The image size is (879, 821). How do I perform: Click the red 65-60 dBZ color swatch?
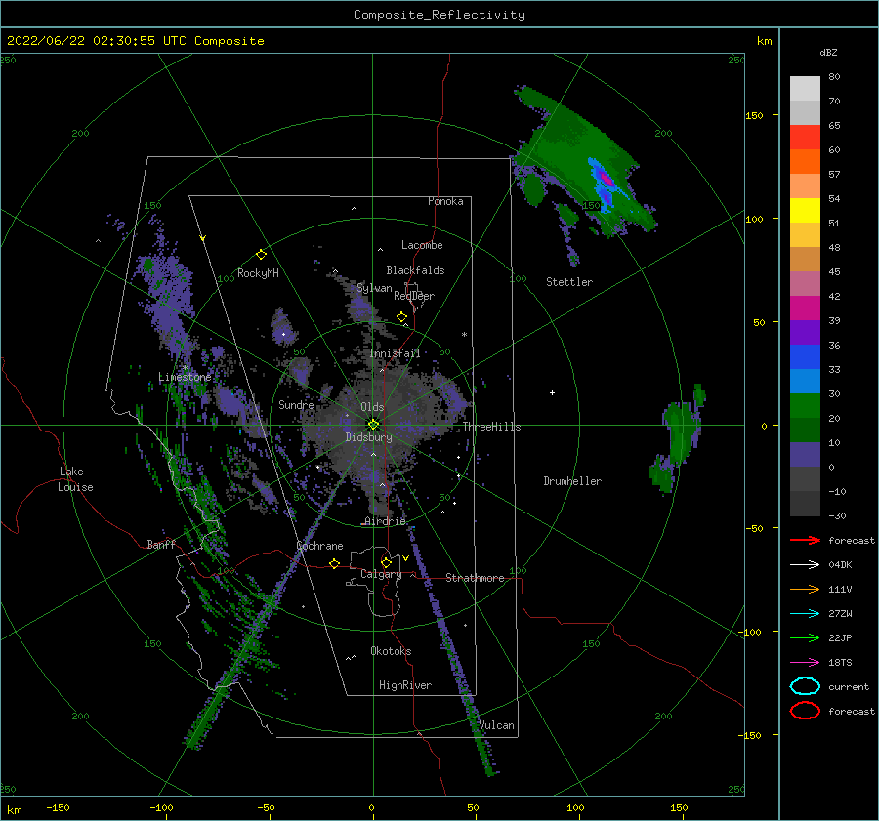[x=805, y=138]
